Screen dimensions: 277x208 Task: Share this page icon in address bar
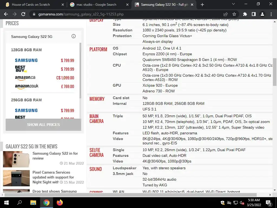[226, 14]
